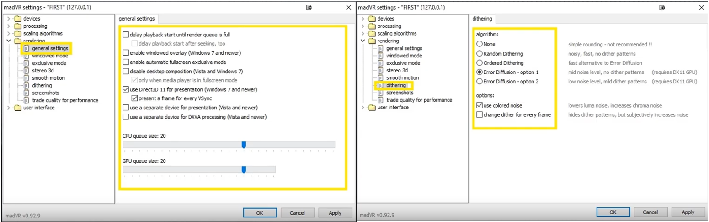Open the general settings tab header
This screenshot has width=709, height=222.
(137, 19)
